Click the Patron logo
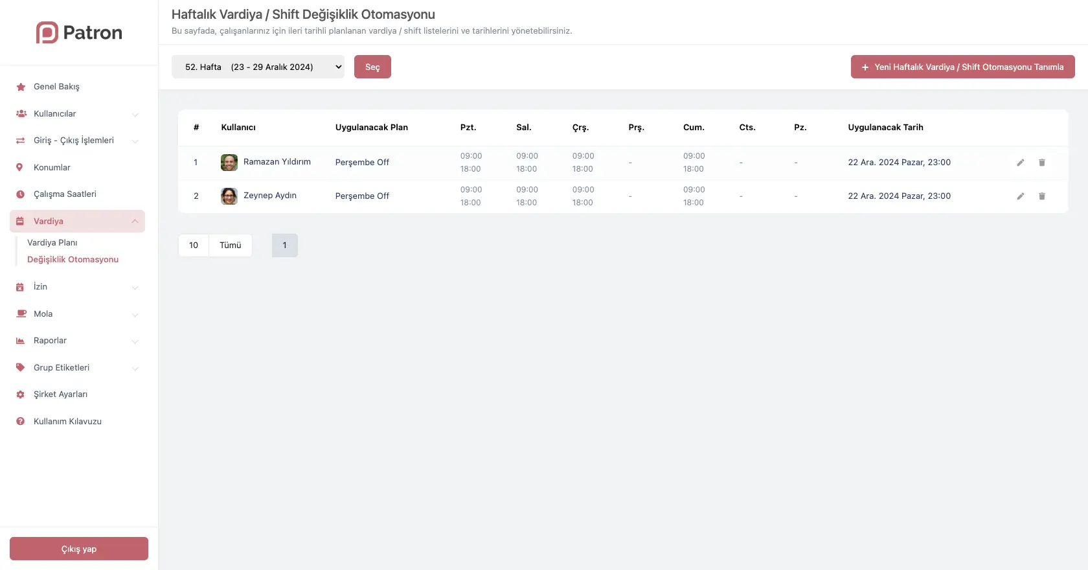The height and width of the screenshot is (570, 1088). pos(79,32)
